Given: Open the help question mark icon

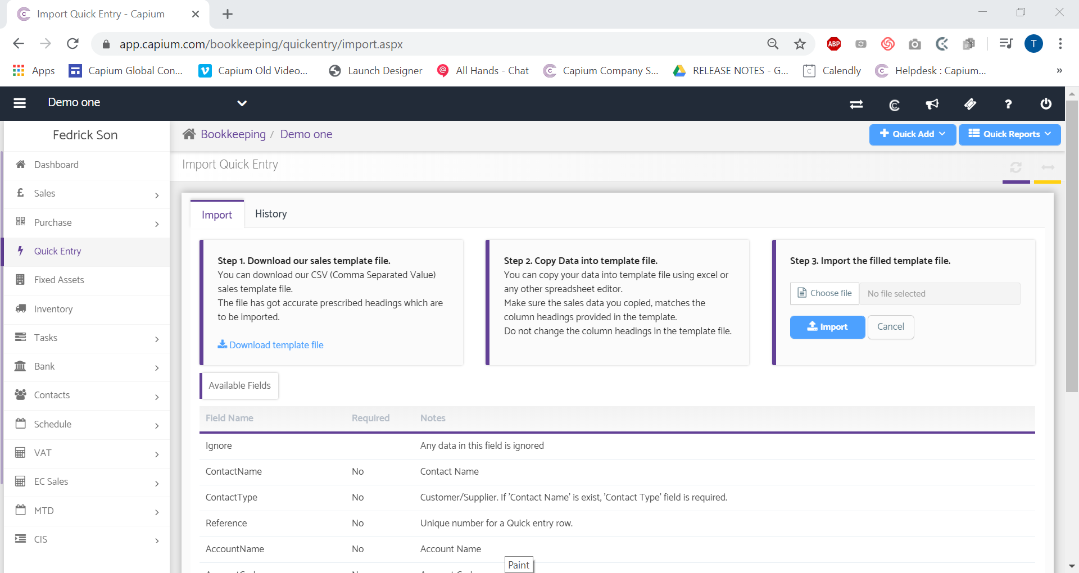Looking at the screenshot, I should tap(1008, 104).
